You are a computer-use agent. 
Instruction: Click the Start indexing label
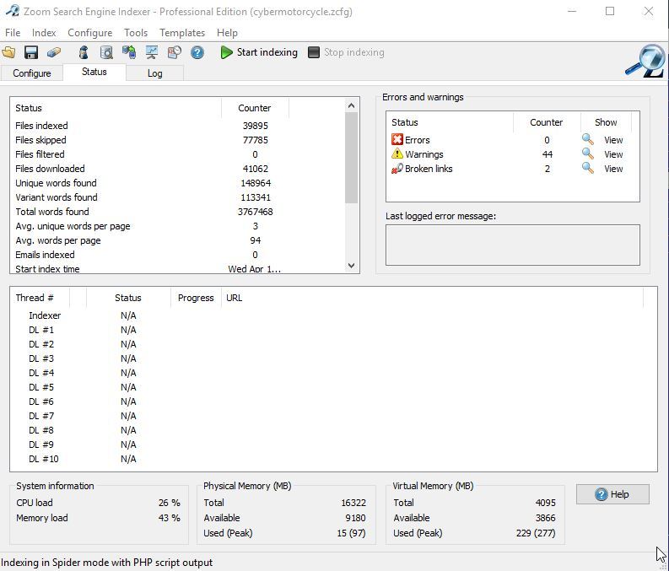[267, 52]
